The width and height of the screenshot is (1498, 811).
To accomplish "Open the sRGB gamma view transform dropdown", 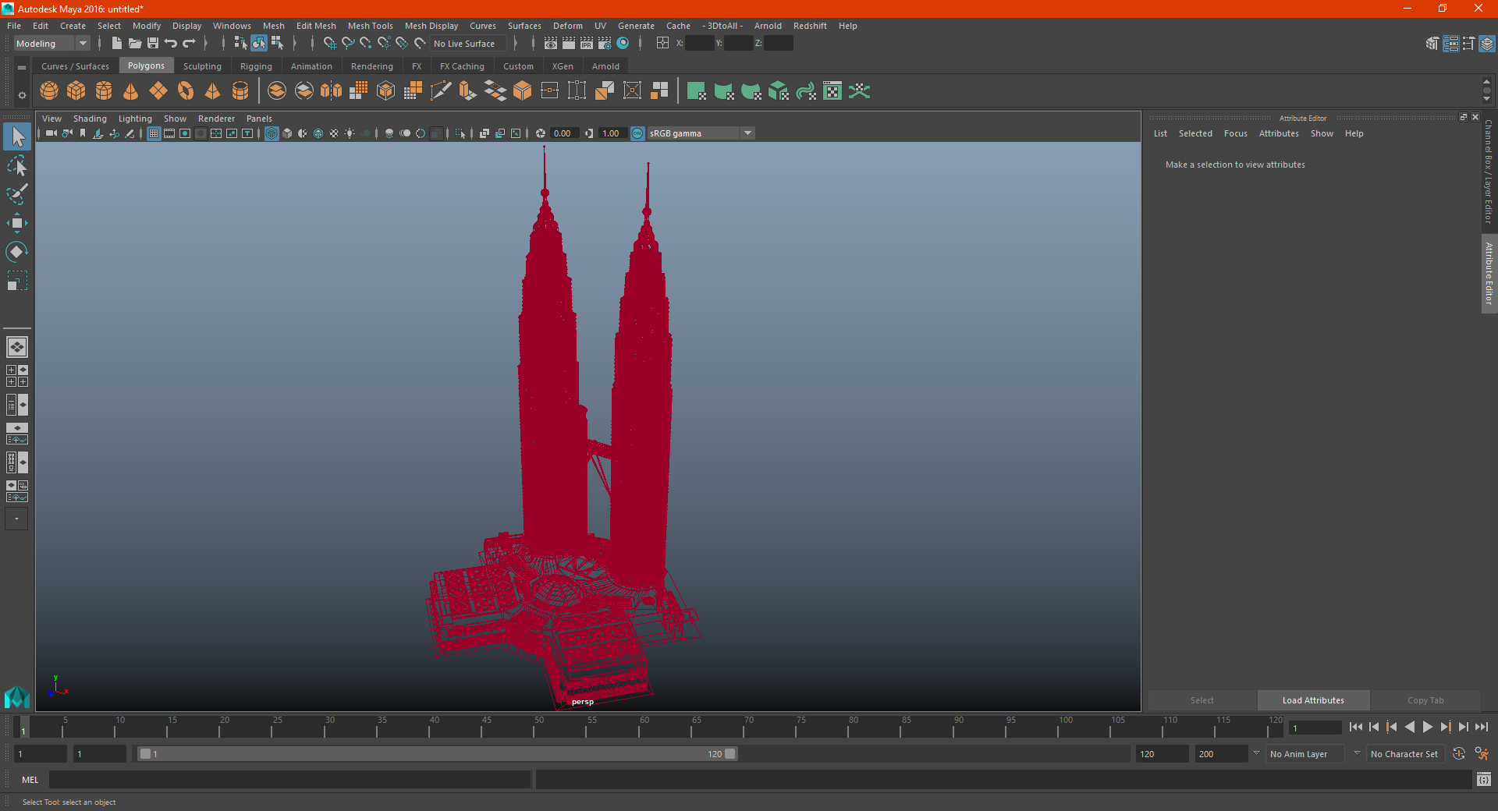I will (x=701, y=133).
